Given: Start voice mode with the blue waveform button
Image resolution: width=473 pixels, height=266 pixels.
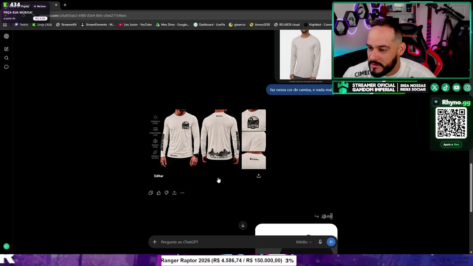Looking at the screenshot, I should (331, 242).
